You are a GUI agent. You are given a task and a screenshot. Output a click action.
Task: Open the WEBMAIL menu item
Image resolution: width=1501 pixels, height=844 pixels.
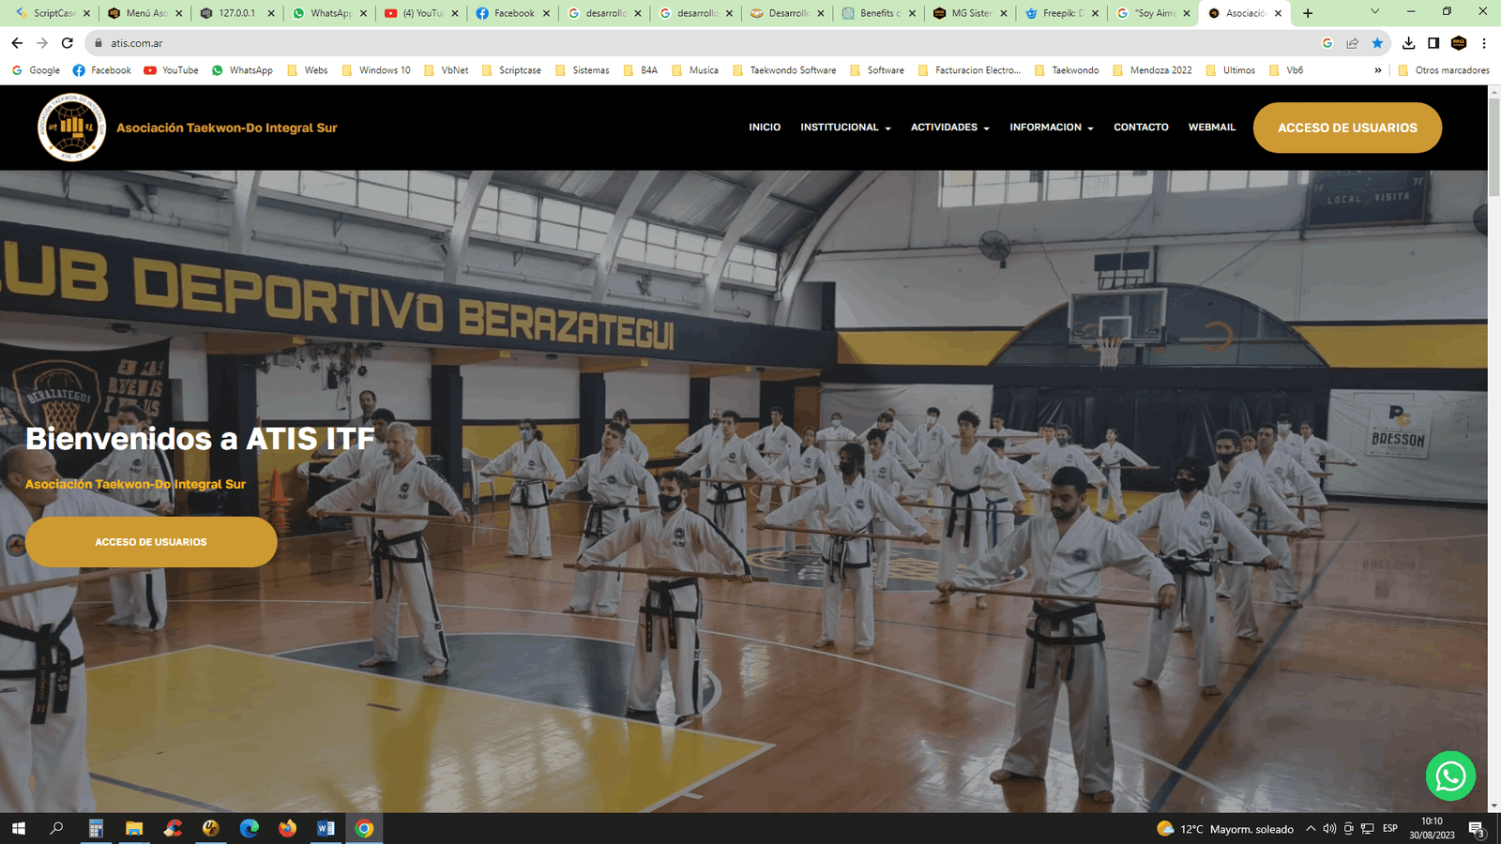[x=1211, y=128]
